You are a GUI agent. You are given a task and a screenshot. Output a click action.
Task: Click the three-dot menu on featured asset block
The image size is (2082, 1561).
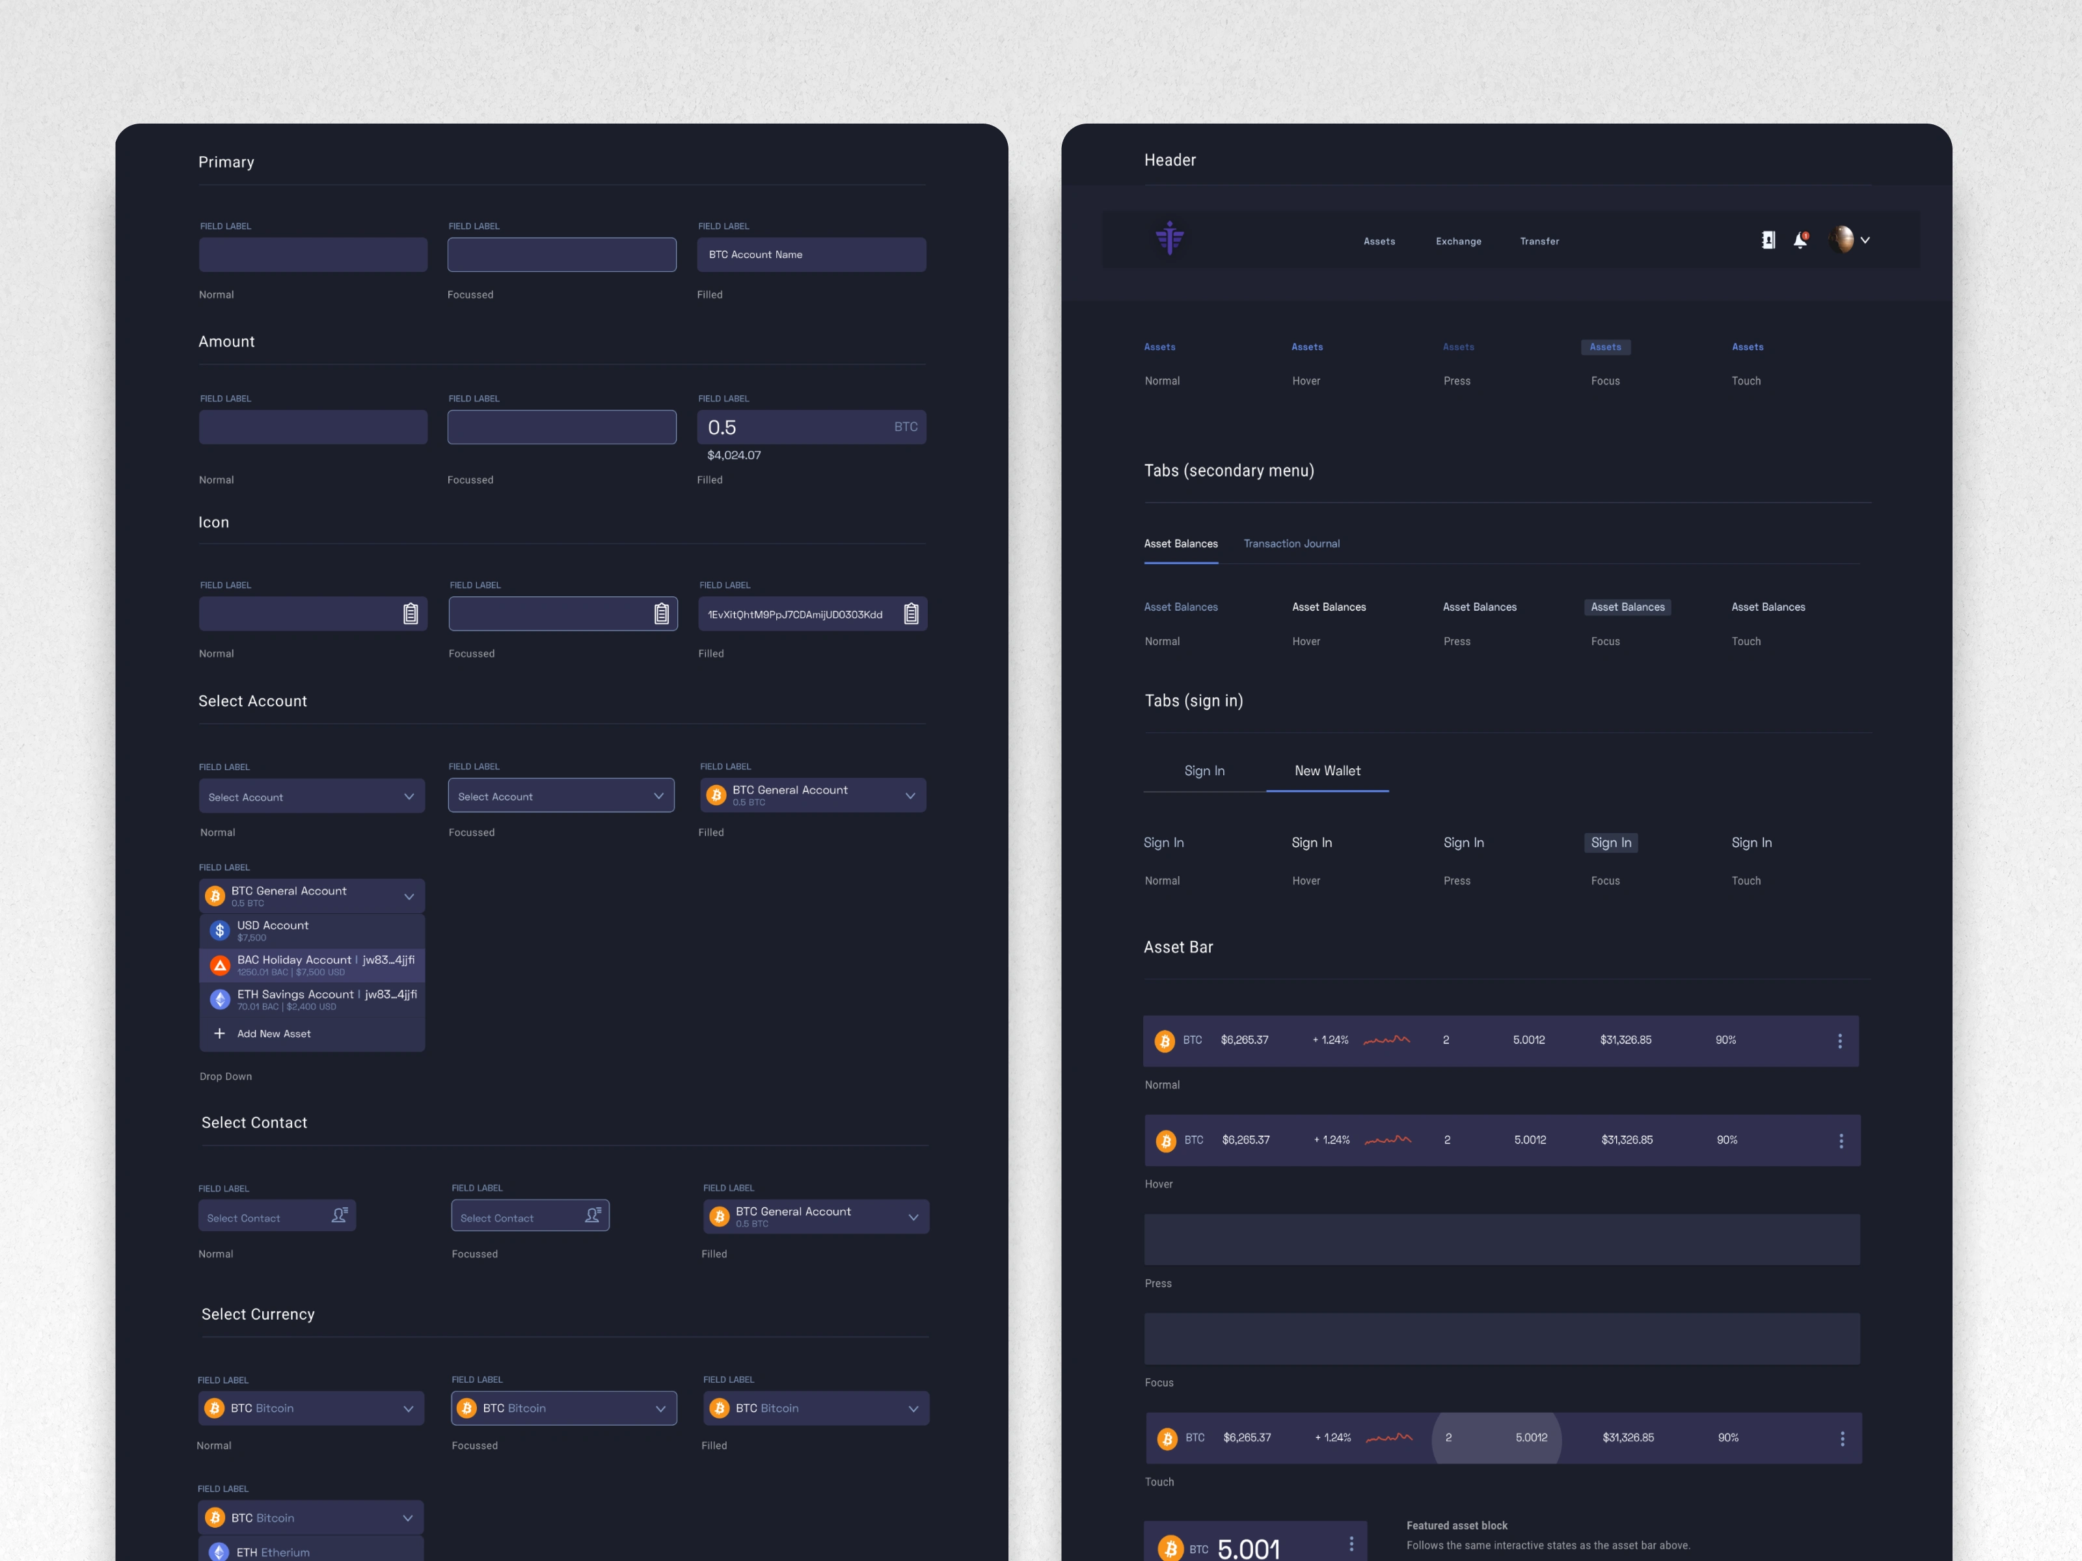(1351, 1544)
